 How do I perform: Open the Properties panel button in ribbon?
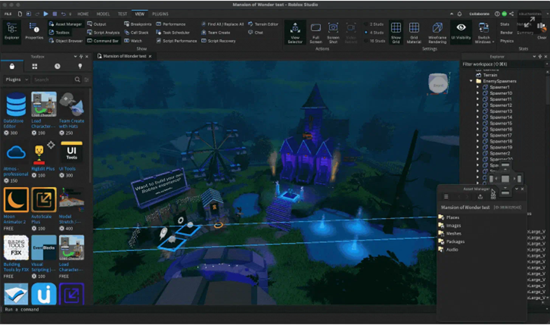pyautogui.click(x=34, y=32)
